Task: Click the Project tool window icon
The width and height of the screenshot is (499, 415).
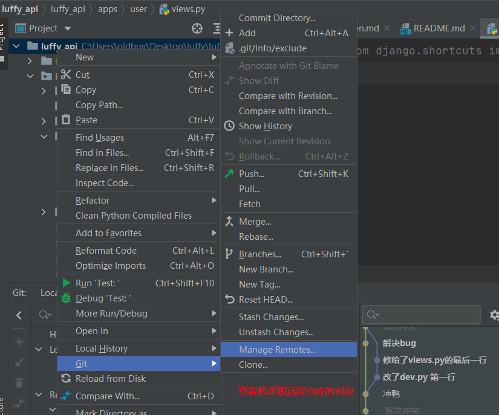Action: (x=21, y=28)
